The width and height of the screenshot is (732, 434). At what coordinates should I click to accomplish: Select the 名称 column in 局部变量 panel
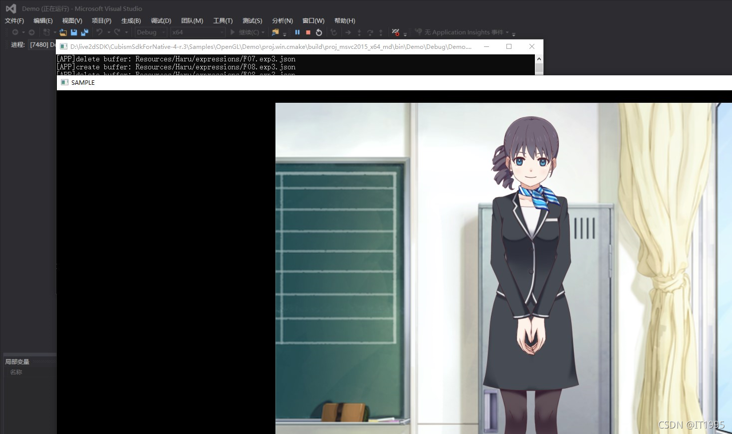coord(15,372)
